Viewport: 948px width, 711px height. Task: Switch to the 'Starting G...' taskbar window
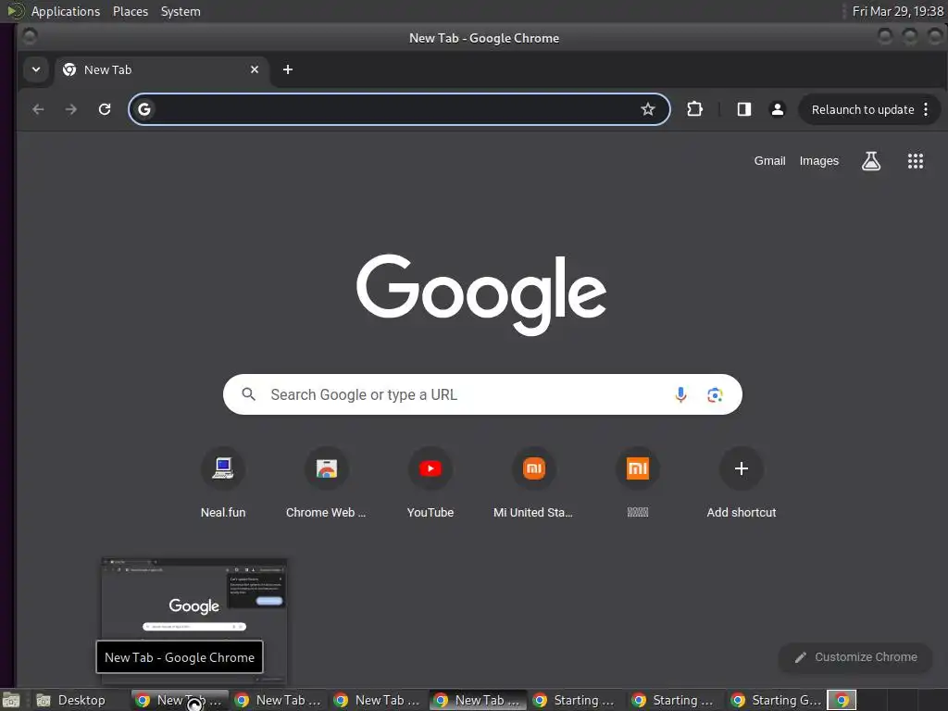776,700
